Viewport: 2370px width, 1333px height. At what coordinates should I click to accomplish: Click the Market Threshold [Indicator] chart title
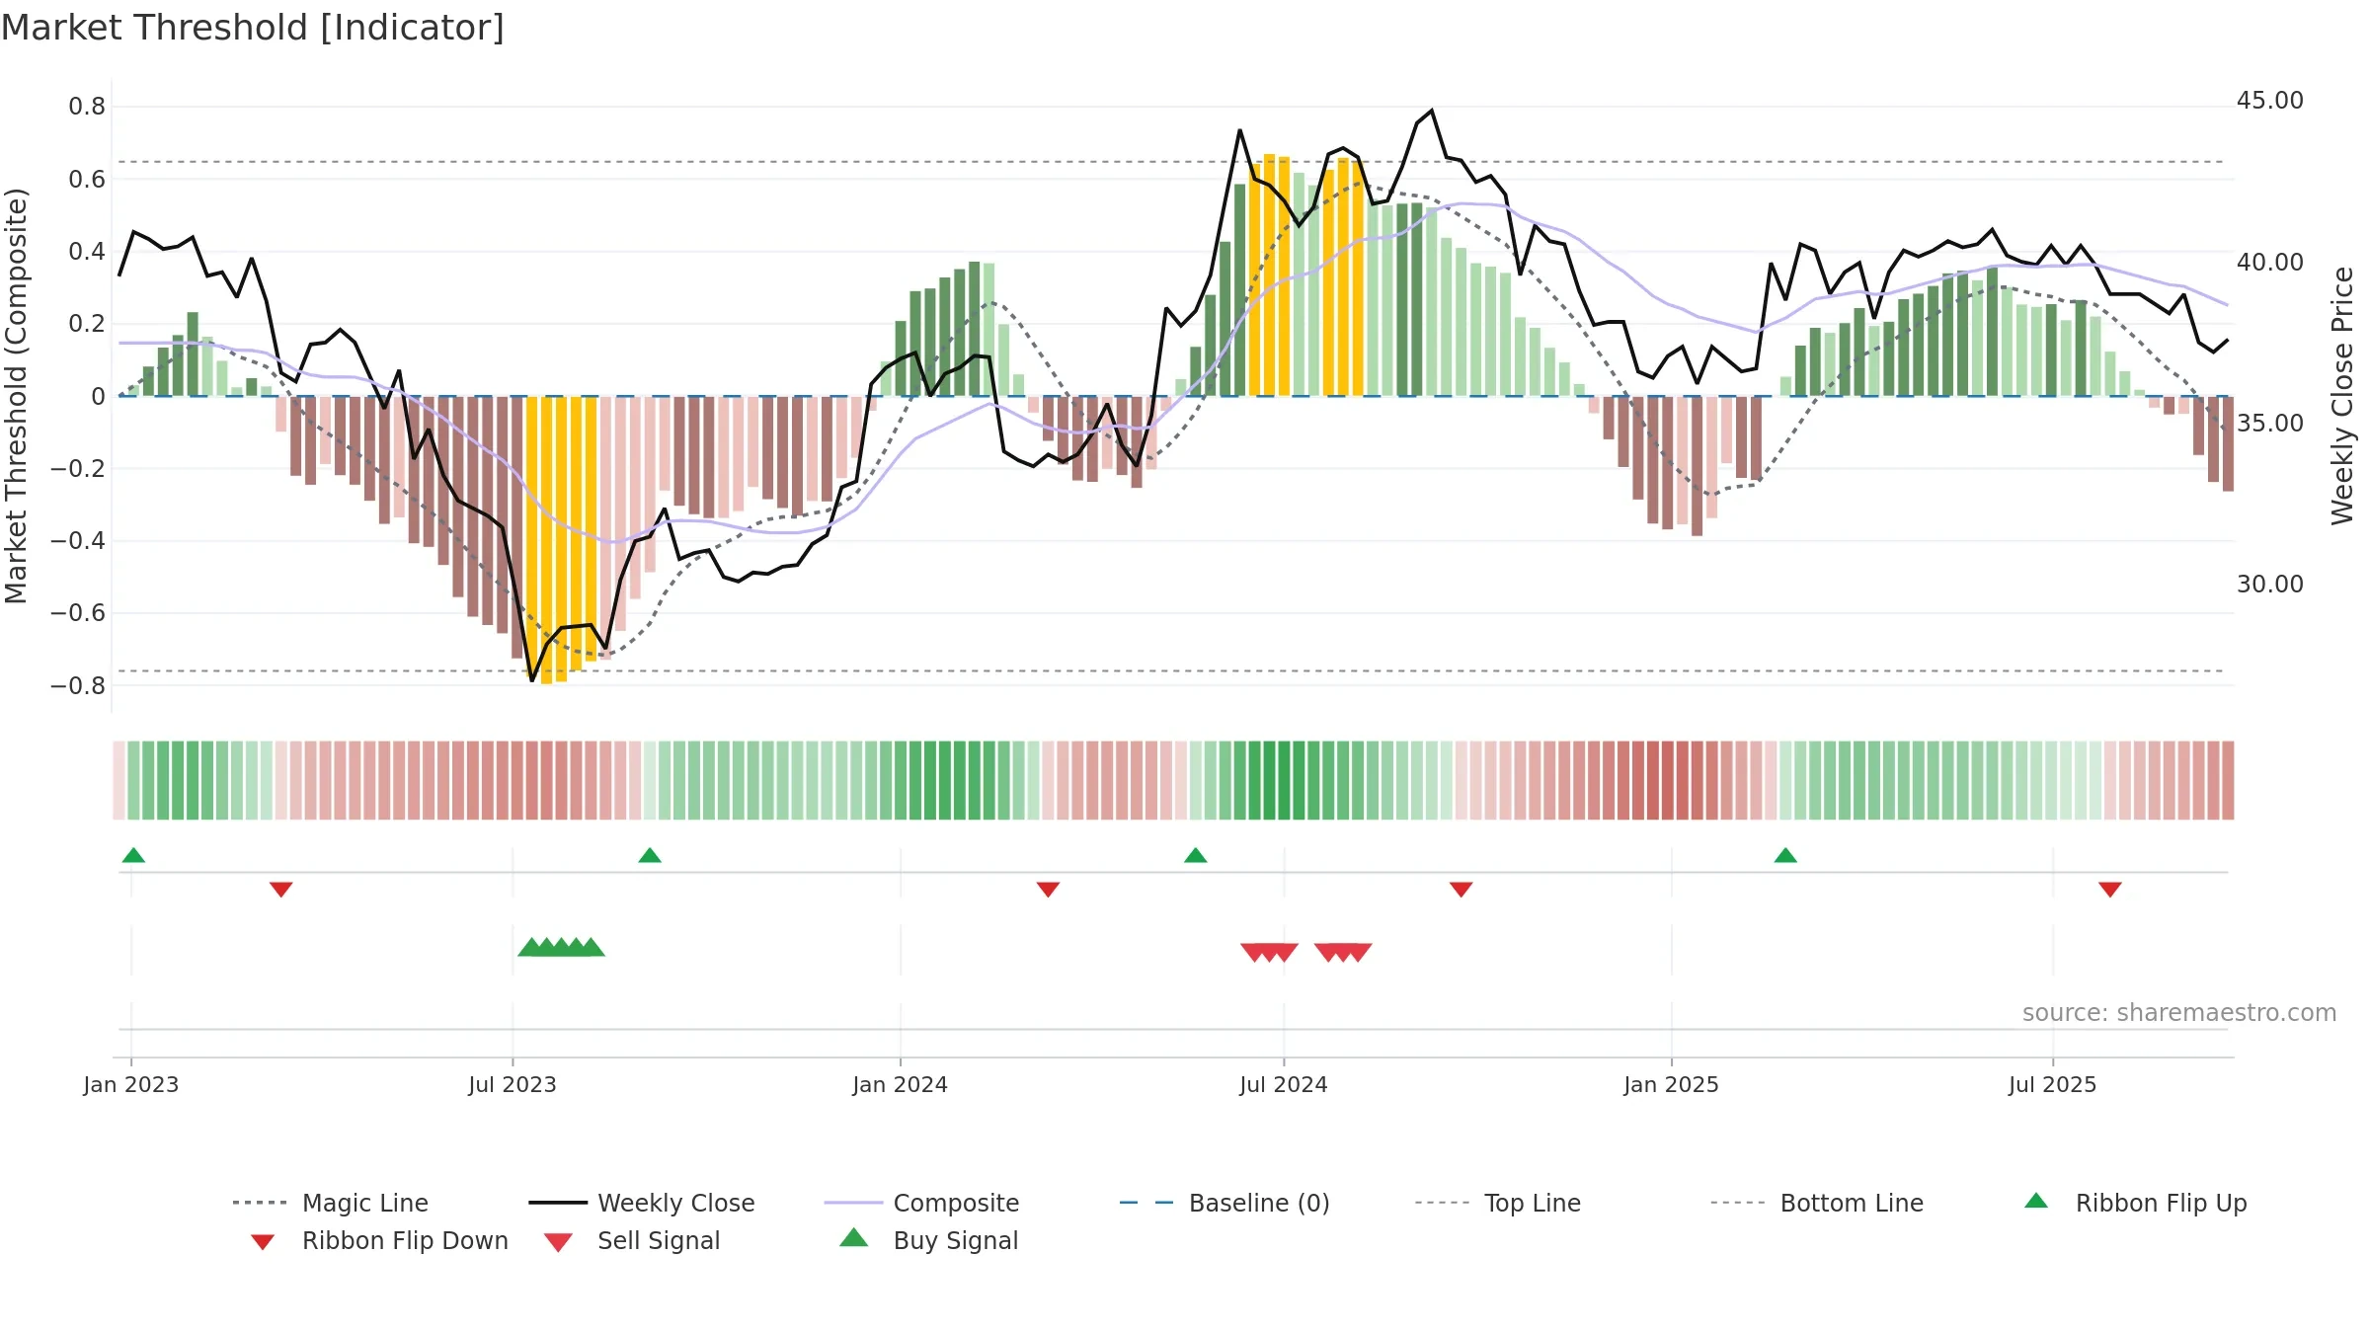pos(253,28)
